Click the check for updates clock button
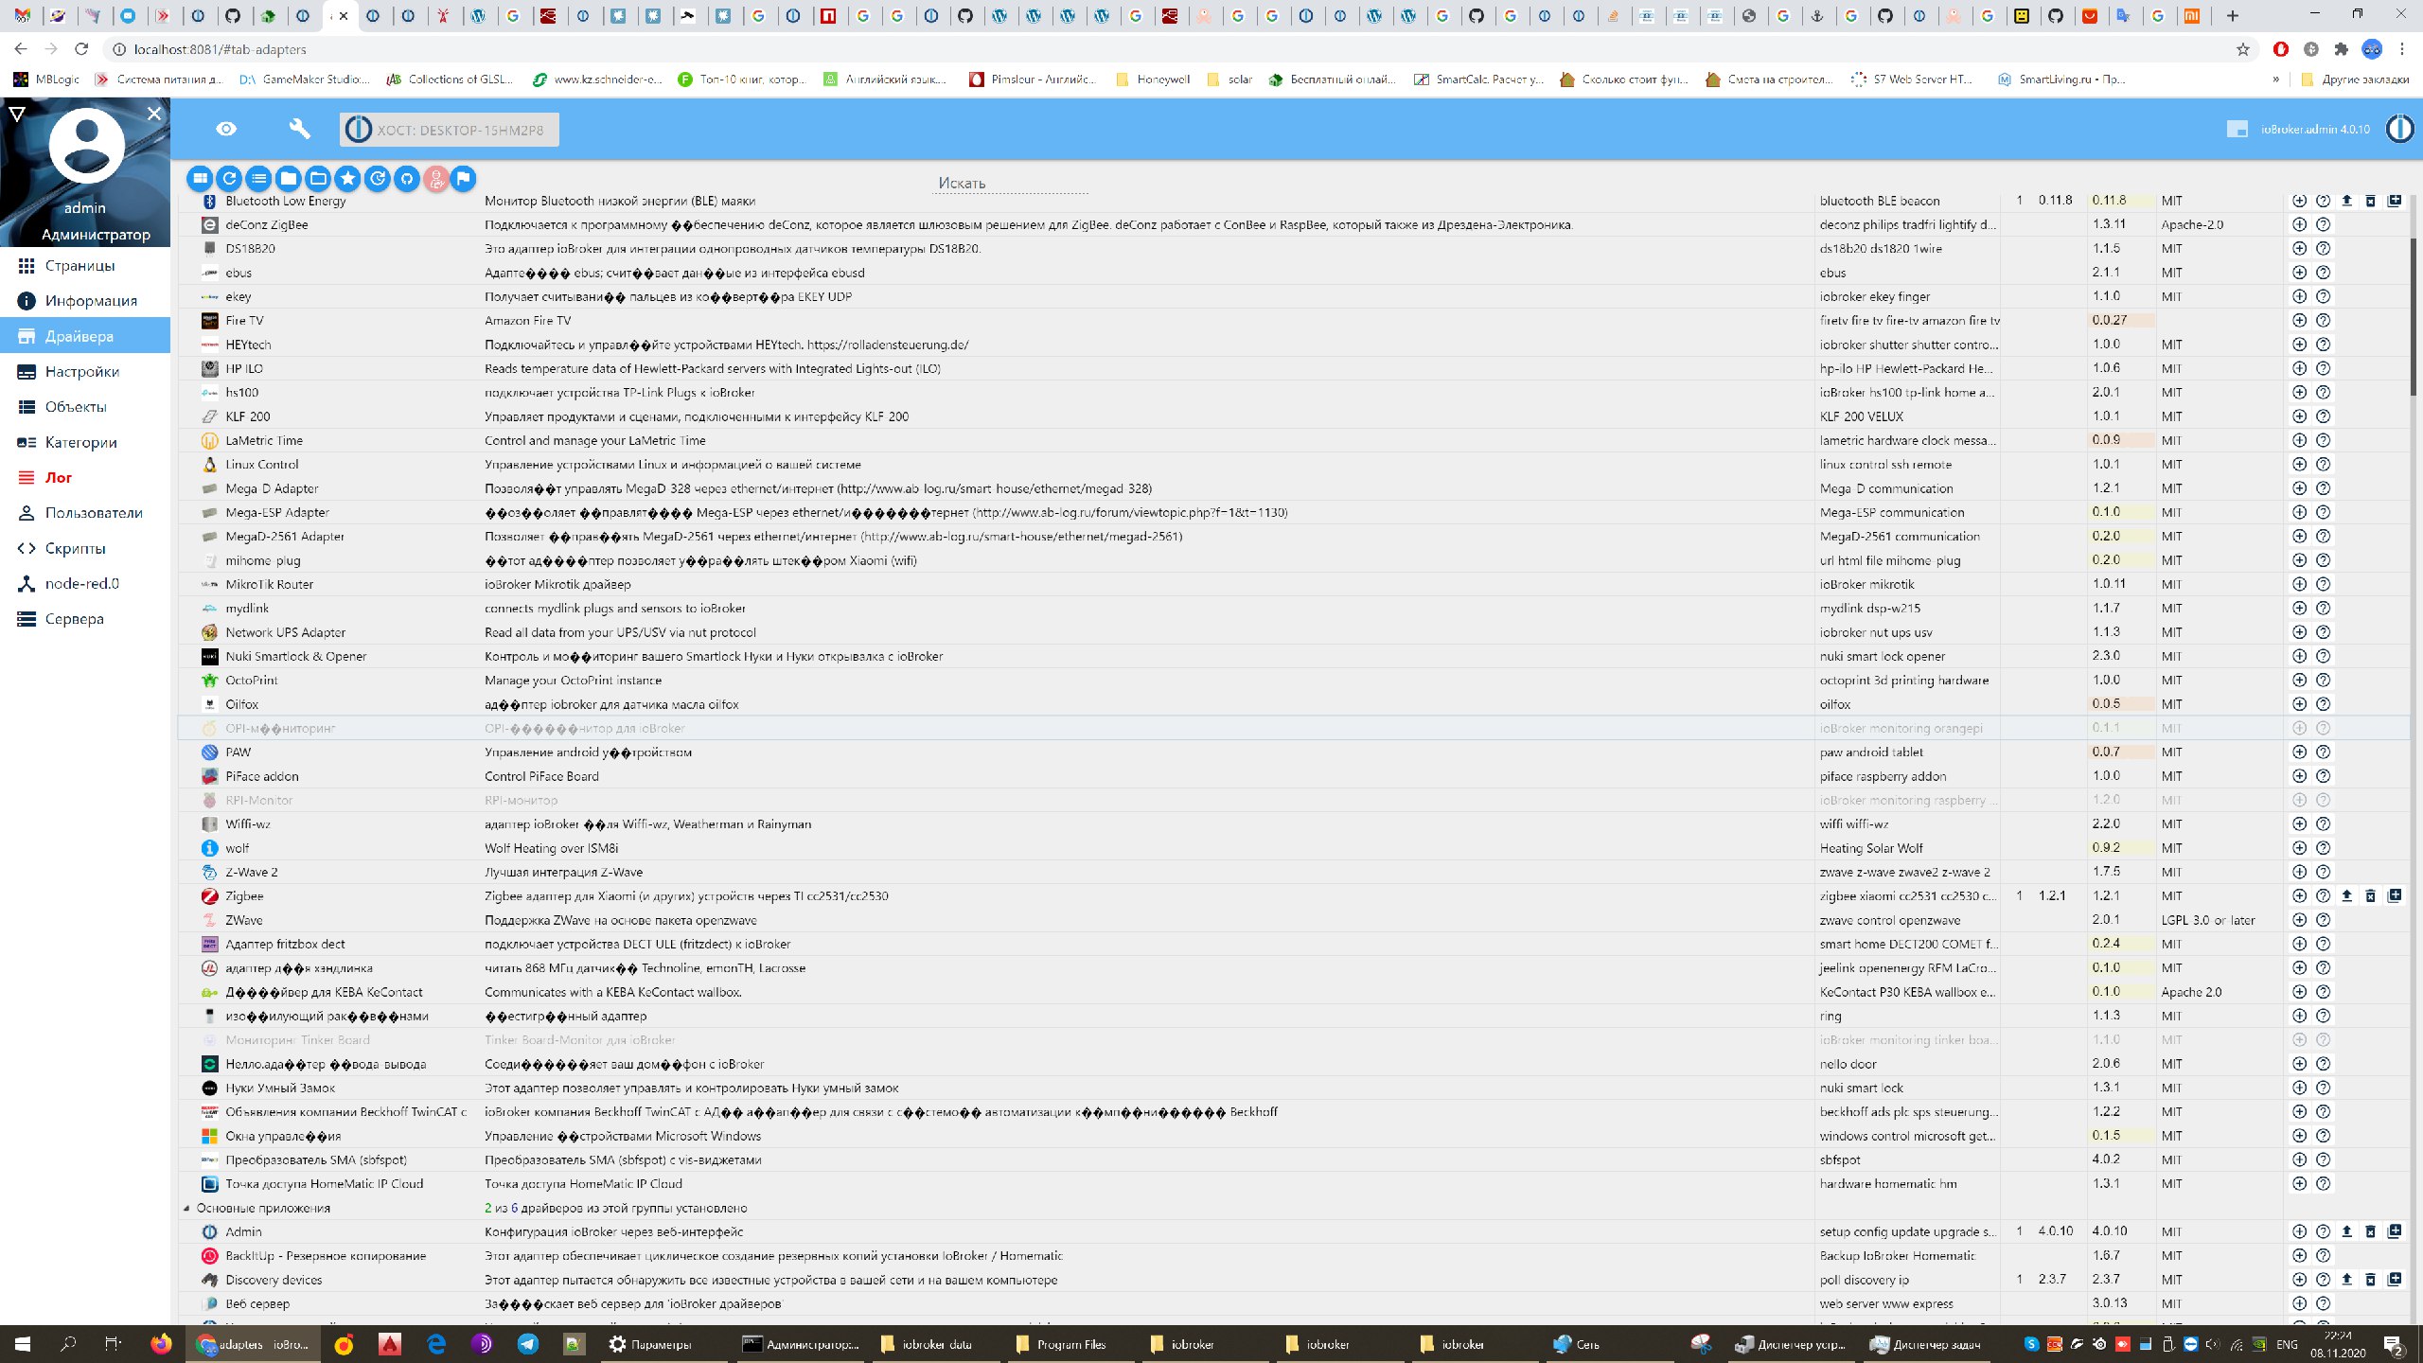2423x1363 pixels. click(377, 178)
